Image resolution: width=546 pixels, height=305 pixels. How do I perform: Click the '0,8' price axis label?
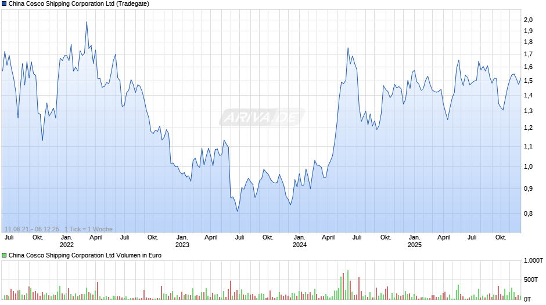528,213
